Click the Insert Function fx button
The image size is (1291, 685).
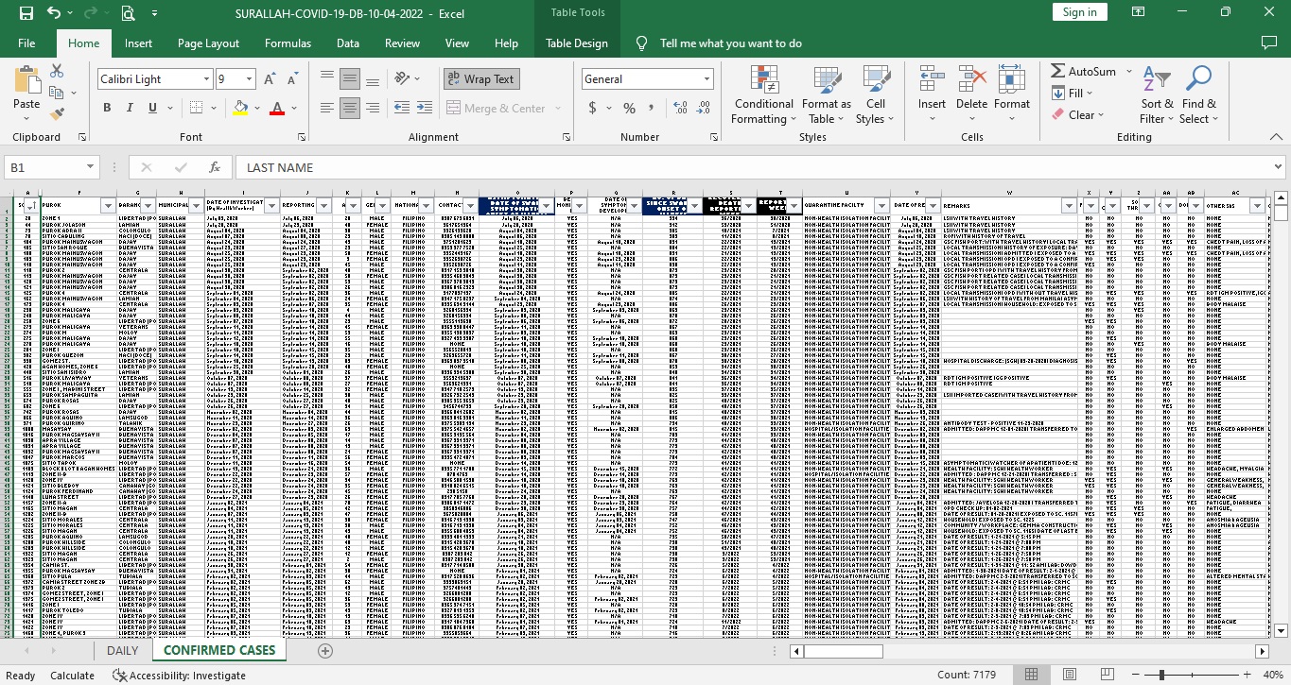coord(215,167)
